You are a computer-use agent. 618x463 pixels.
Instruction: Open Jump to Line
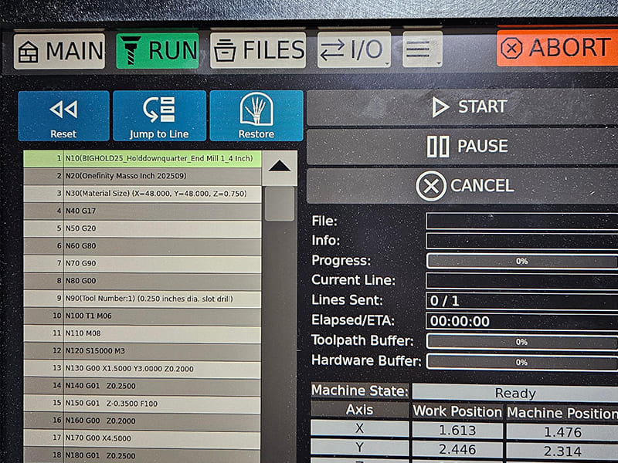[159, 116]
